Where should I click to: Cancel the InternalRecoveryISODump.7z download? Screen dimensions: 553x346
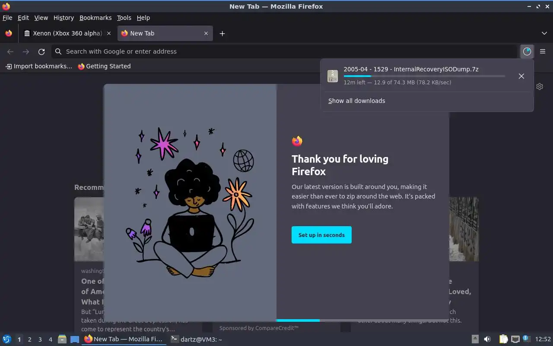tap(521, 76)
